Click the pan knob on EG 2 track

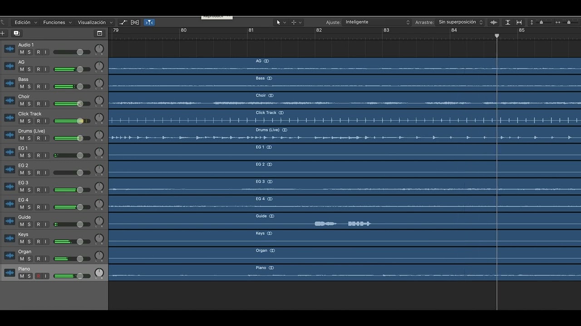tap(99, 170)
